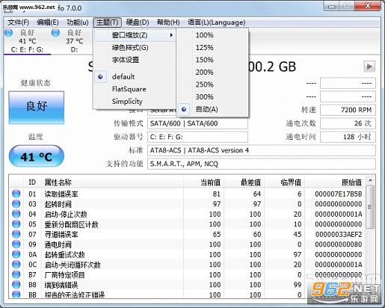Close the 主题(T) menu
The height and width of the screenshot is (308, 385).
108,22
